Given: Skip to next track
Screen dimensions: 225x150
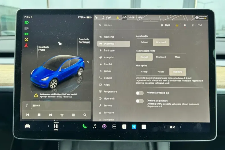Looking at the screenshot, I should [50, 115].
